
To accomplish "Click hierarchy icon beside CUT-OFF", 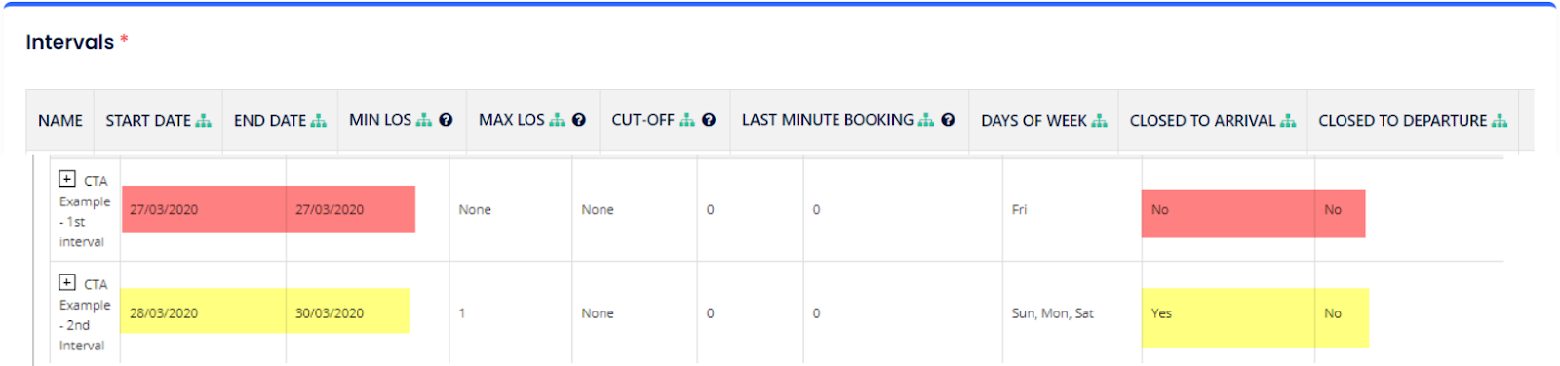I will (x=687, y=120).
